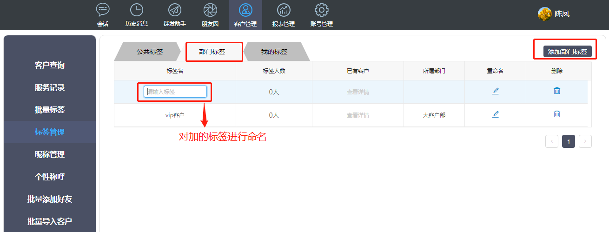Click the 标签名 column header
Screen dimensions: 609x232
(175, 71)
